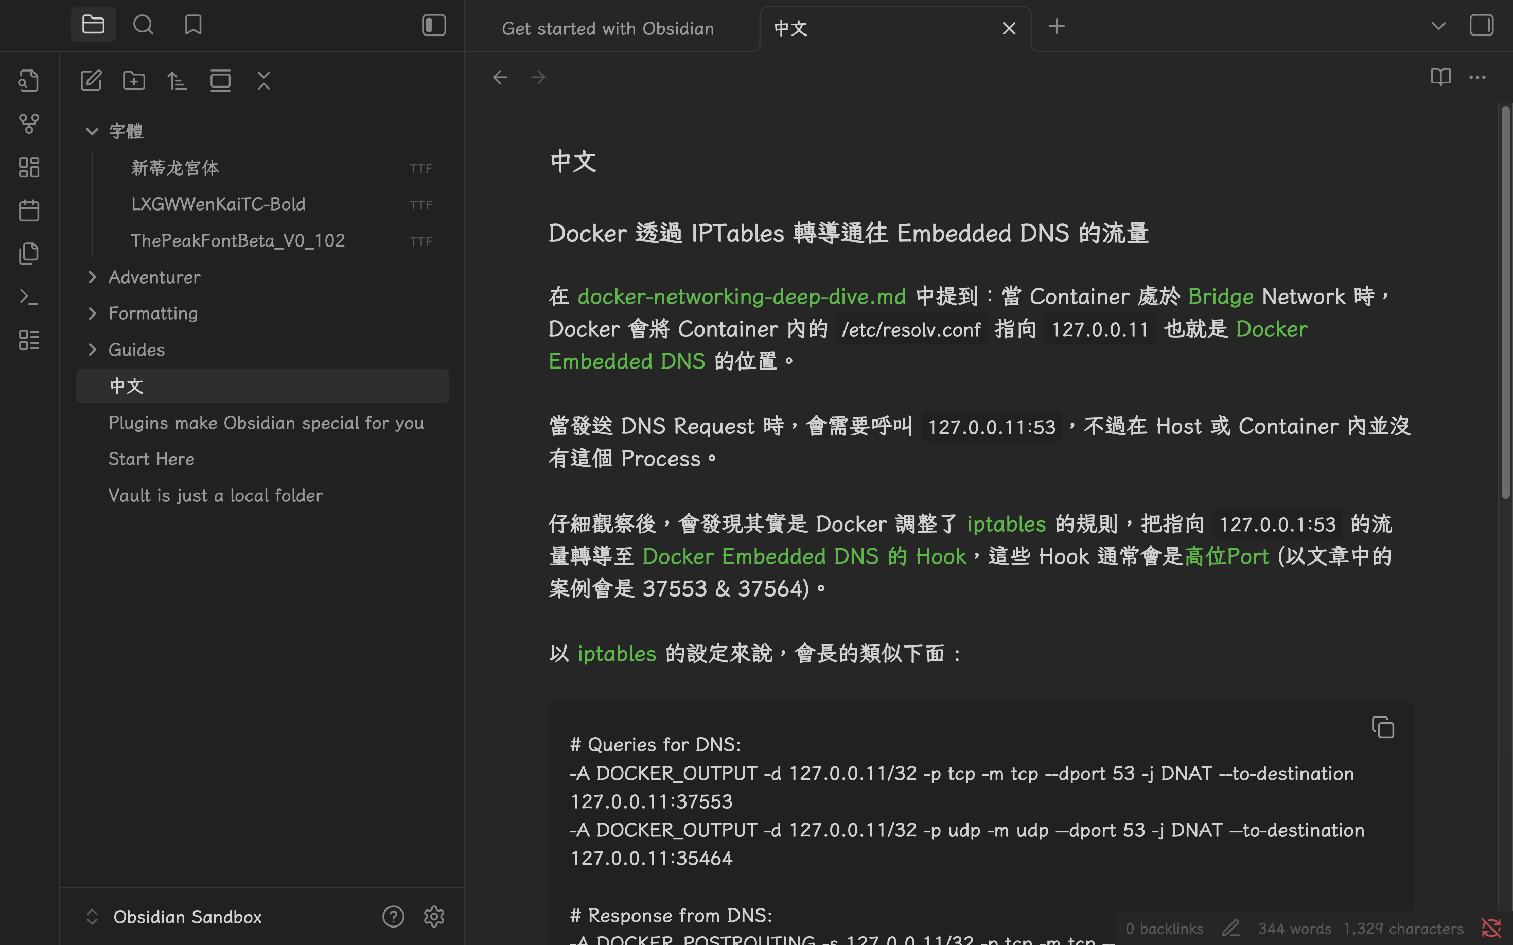Switch to reading view book icon
The height and width of the screenshot is (945, 1513).
1440,78
